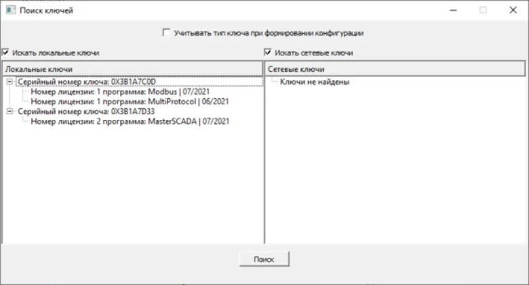The height and width of the screenshot is (285, 529).
Task: Toggle the 'Искать сетевые ключи' checkbox
Action: point(269,52)
